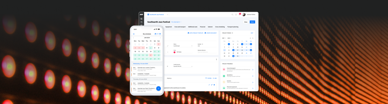The width and height of the screenshot is (388, 104).
Task: Click the filter funnel icon in My schedule
Action: click(x=158, y=34)
